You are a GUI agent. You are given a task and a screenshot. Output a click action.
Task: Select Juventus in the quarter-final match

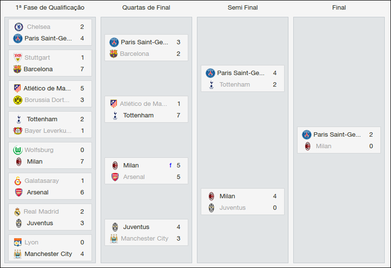pos(136,227)
